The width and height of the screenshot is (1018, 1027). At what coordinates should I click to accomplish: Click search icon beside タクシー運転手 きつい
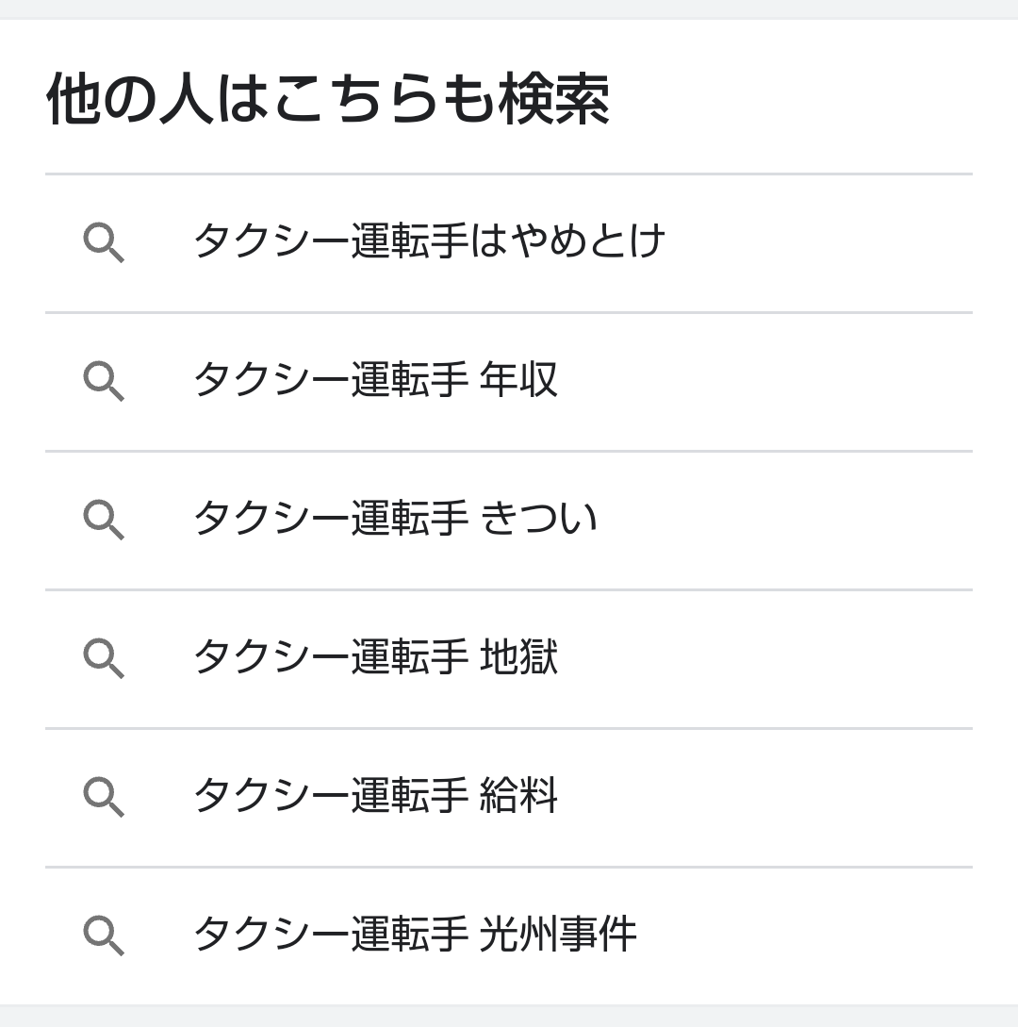[x=104, y=520]
